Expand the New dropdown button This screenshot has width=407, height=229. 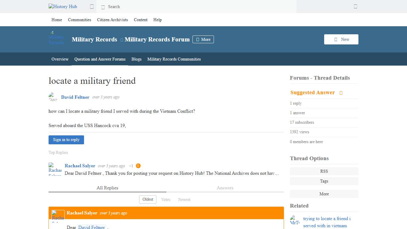(x=341, y=39)
